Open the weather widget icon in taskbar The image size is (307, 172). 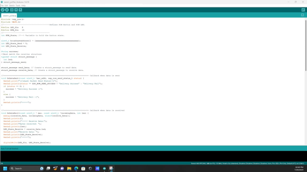click(x=55, y=168)
